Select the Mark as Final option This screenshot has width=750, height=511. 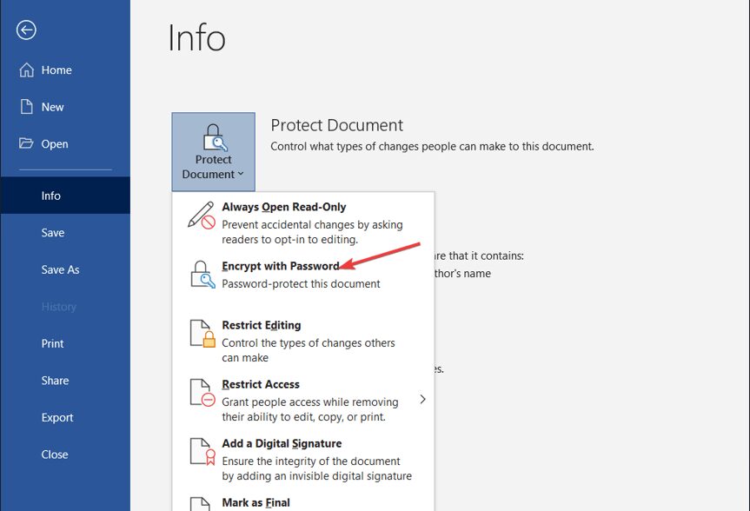(256, 502)
